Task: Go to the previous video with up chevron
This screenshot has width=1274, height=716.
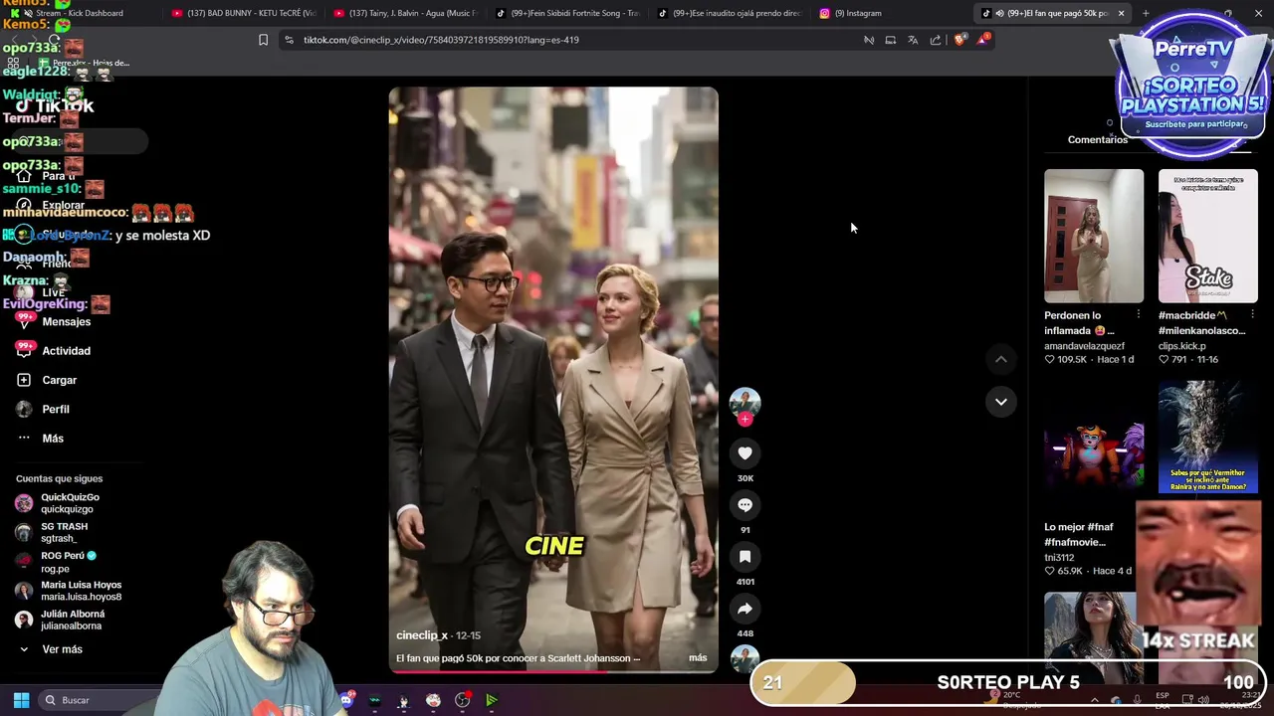Action: point(1001,359)
